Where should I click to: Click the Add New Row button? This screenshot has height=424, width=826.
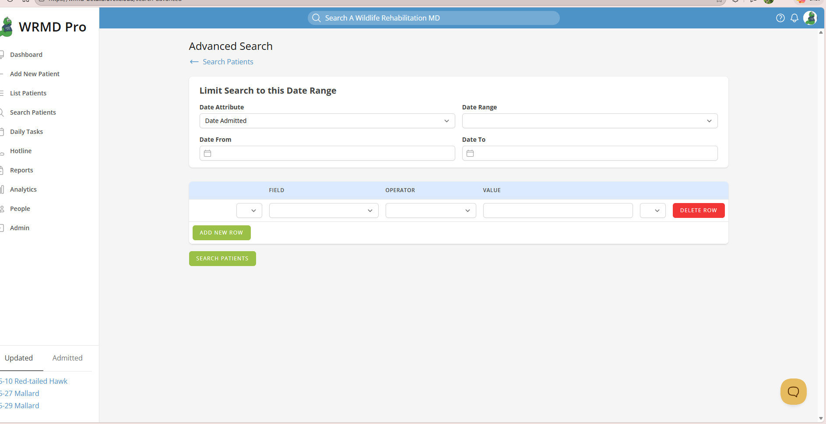click(221, 233)
